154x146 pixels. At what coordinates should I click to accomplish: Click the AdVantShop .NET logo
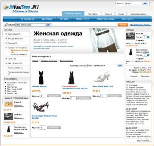point(21,8)
